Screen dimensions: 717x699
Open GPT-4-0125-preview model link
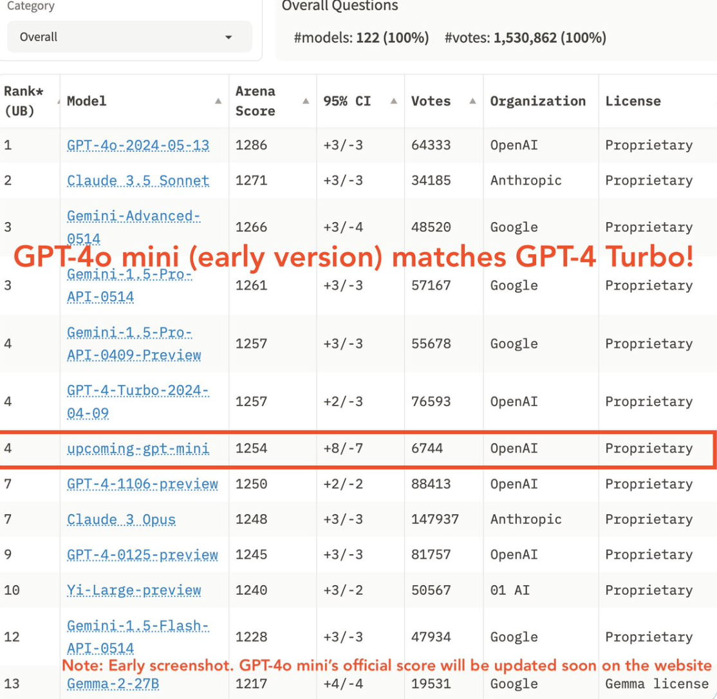(x=142, y=555)
